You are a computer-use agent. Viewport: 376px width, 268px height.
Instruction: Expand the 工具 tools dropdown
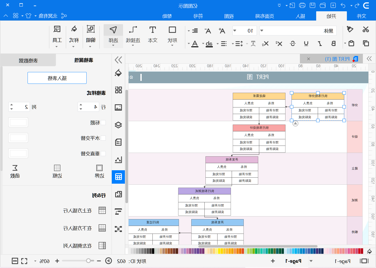57,47
